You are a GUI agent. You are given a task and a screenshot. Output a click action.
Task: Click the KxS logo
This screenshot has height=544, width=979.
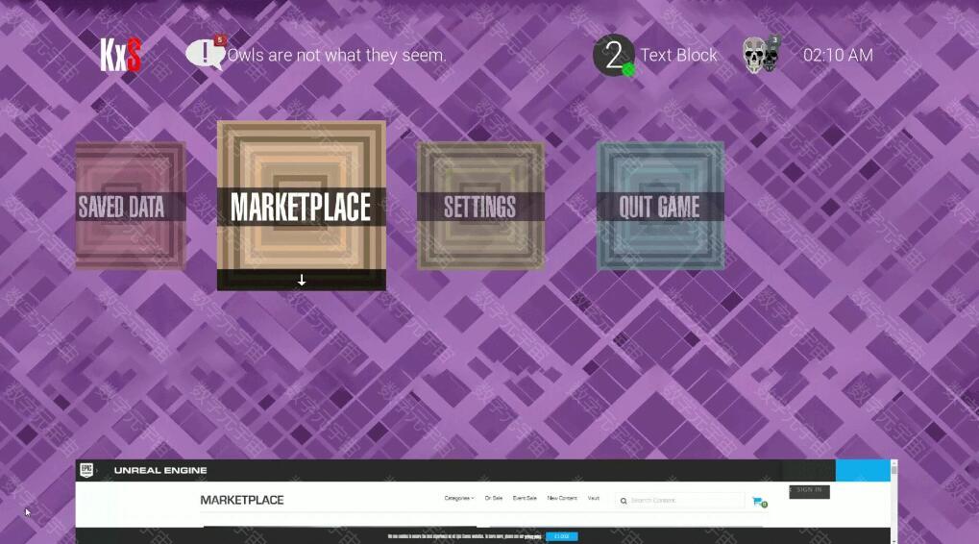tap(120, 55)
